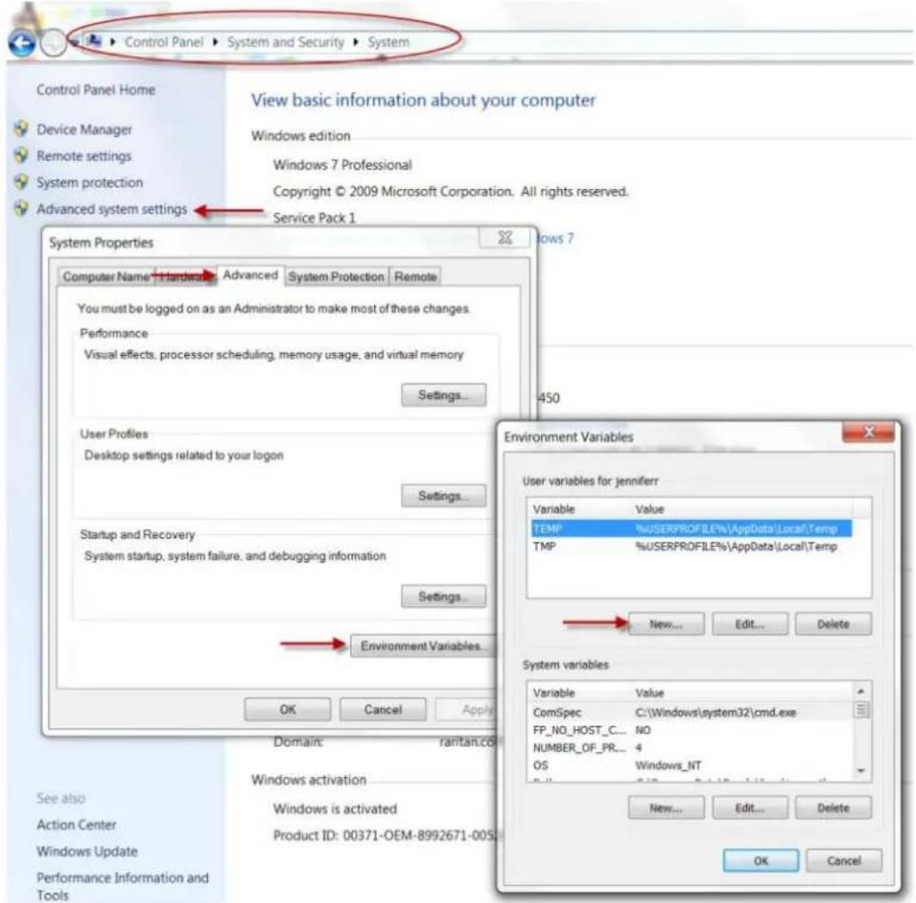This screenshot has width=916, height=903.
Task: Click System variables scrollbar up arrow
Action: click(x=861, y=691)
